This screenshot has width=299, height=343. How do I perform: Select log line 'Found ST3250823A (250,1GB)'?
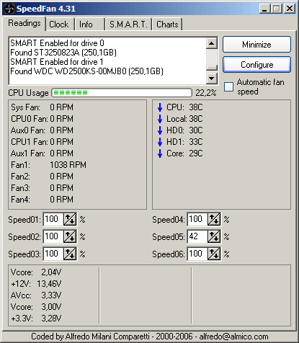[63, 53]
